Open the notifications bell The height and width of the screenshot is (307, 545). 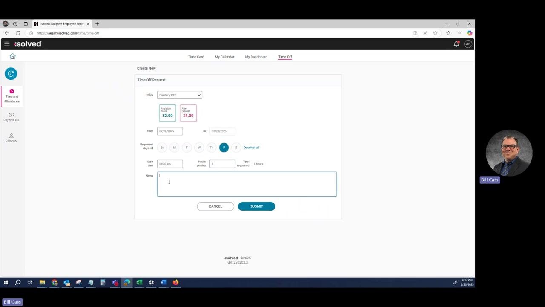(x=456, y=44)
